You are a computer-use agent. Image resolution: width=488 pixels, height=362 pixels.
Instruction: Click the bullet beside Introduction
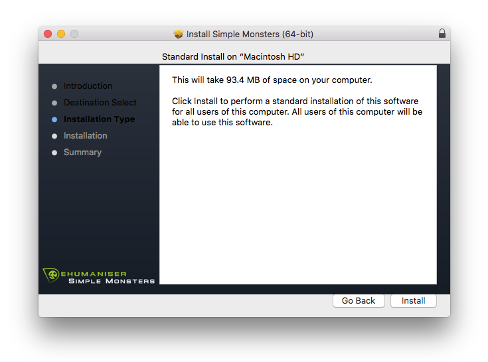point(54,86)
